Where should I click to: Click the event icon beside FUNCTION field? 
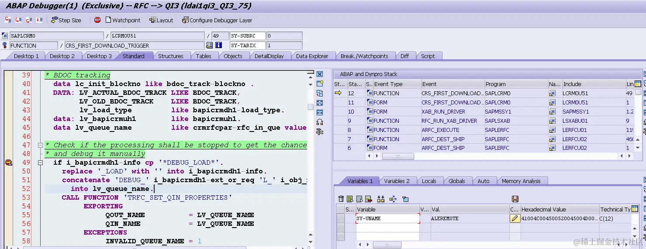[x=5, y=45]
